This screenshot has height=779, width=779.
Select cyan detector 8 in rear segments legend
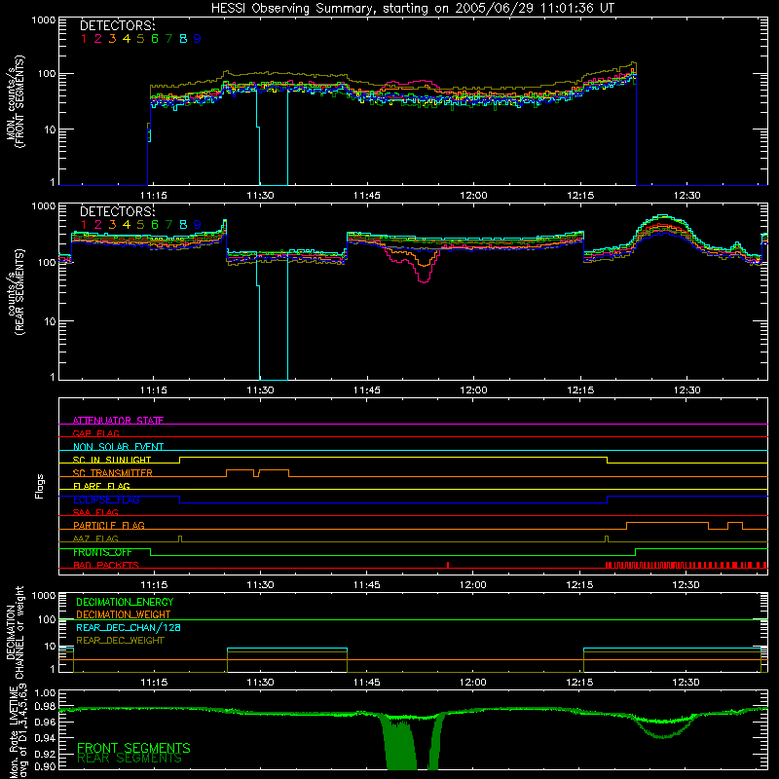pos(183,225)
